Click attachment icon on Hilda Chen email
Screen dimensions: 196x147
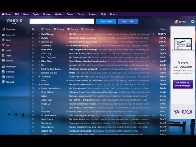point(154,61)
